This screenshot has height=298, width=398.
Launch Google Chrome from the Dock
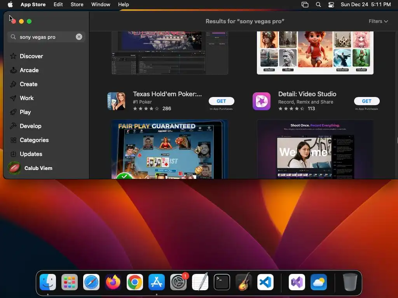click(x=135, y=282)
